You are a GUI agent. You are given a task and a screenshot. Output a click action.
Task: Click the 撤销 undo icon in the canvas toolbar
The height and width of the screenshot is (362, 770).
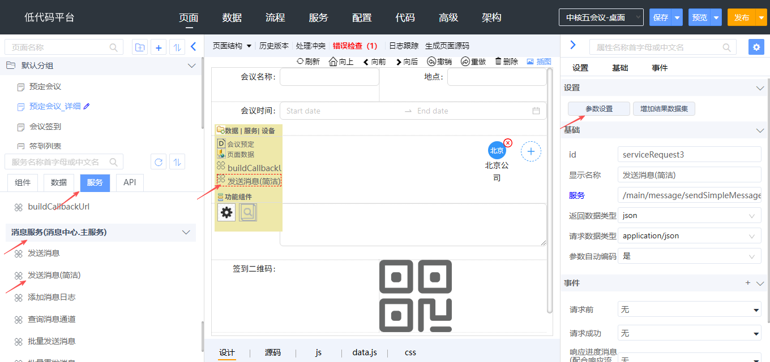pyautogui.click(x=431, y=62)
